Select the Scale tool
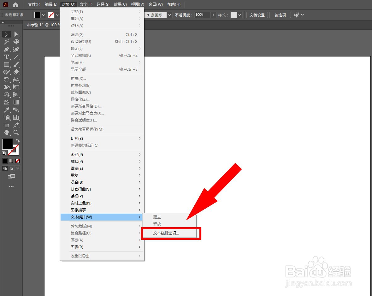Viewport: 372px width, 296px height. 16,80
